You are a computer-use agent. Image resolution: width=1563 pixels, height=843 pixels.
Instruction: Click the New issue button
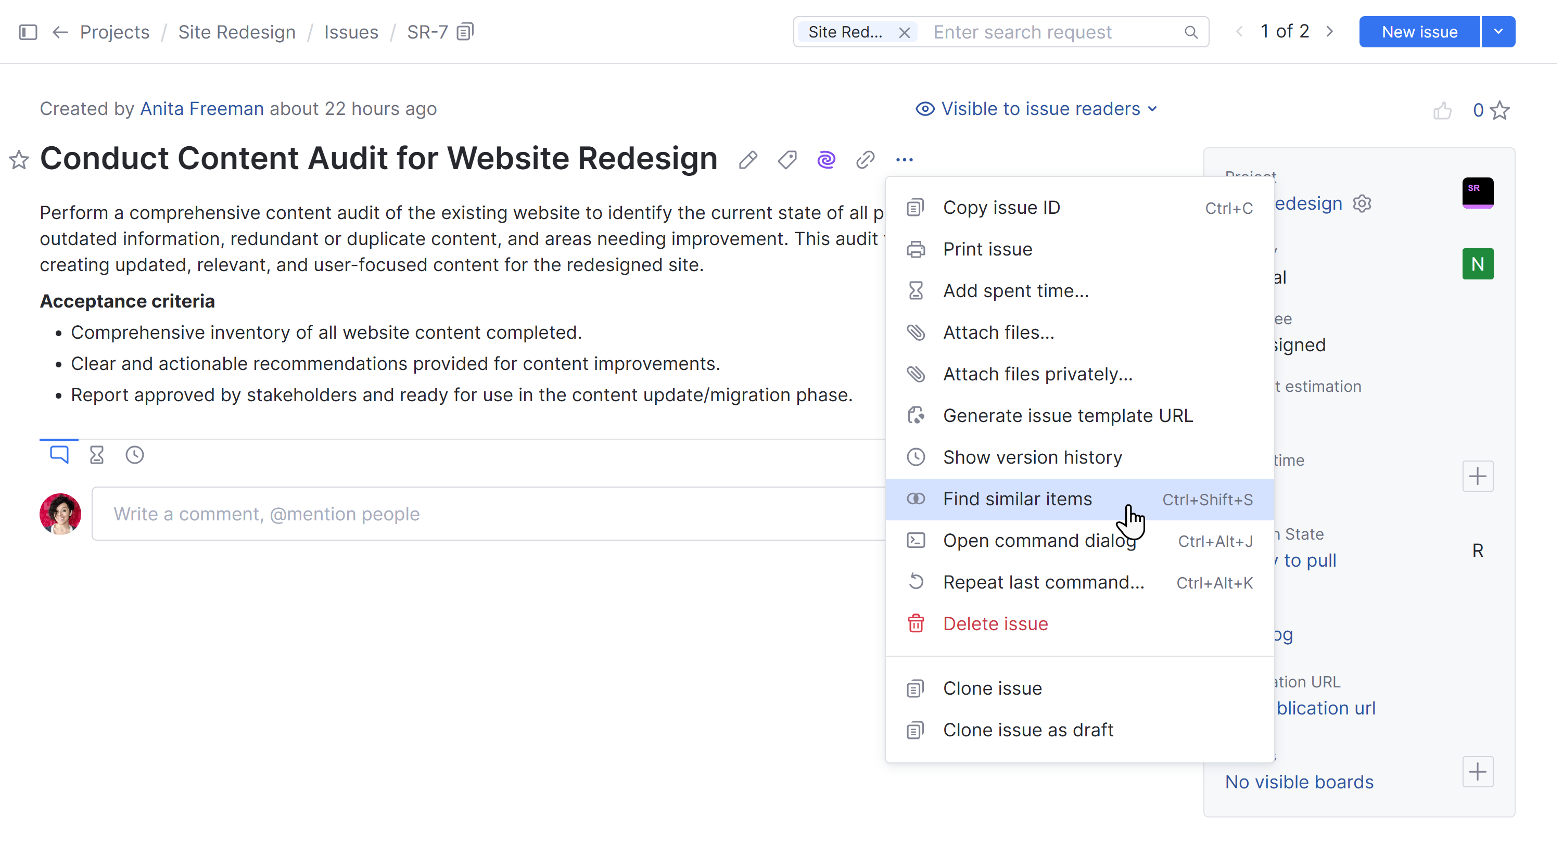(x=1419, y=32)
